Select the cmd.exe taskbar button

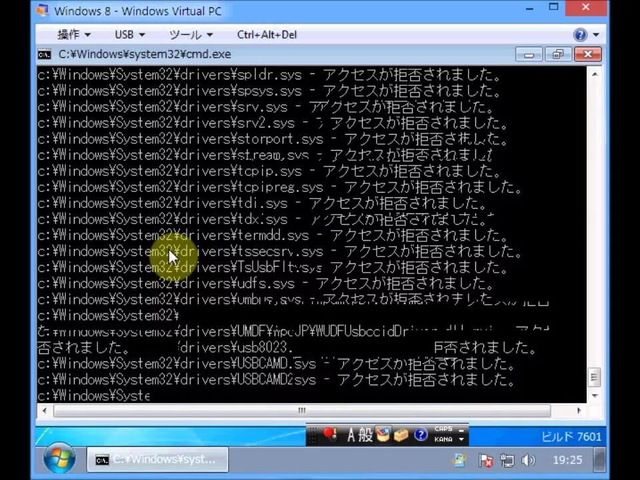tap(157, 459)
